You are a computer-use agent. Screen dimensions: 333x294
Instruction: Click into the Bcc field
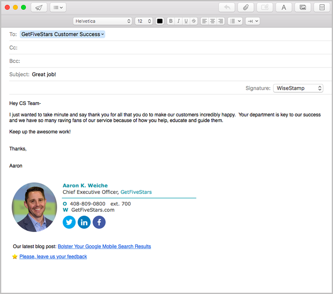[x=170, y=61]
